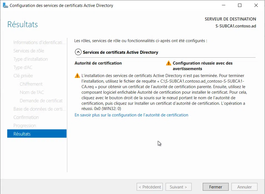
Task: Select the Type d'installation step
Action: 31,59
